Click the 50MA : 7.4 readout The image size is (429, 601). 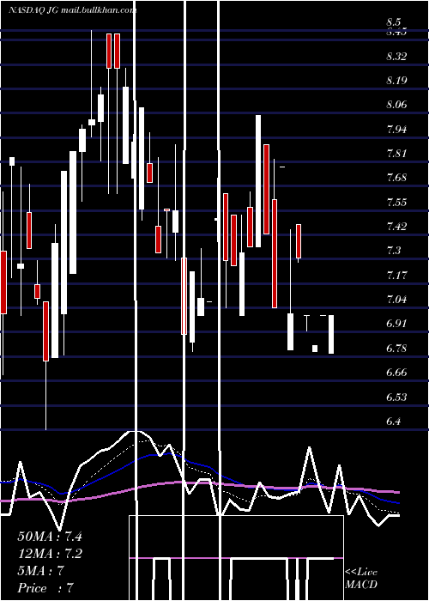coord(50,536)
